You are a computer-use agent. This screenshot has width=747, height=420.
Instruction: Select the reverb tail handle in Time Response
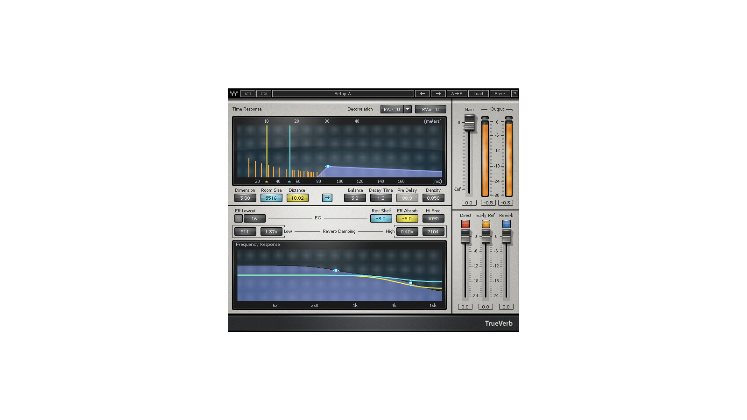pos(328,166)
